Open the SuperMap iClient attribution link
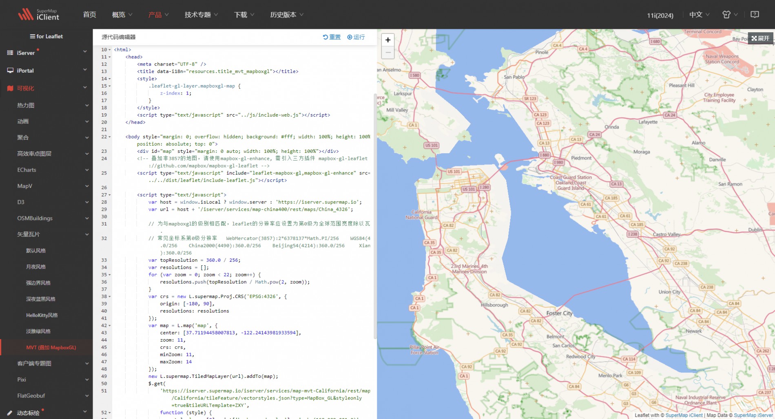The image size is (775, 419). point(684,415)
